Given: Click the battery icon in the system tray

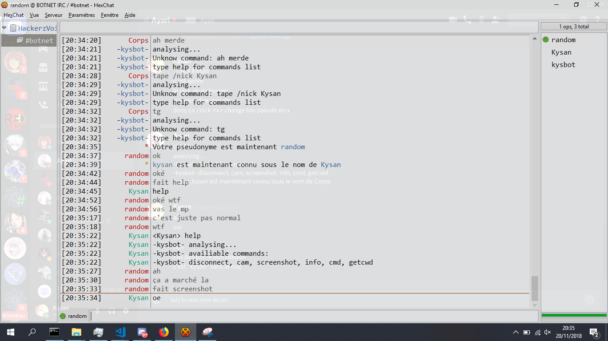Looking at the screenshot, I should (527, 332).
